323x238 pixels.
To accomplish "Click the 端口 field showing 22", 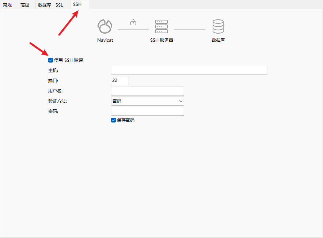I will click(x=120, y=80).
